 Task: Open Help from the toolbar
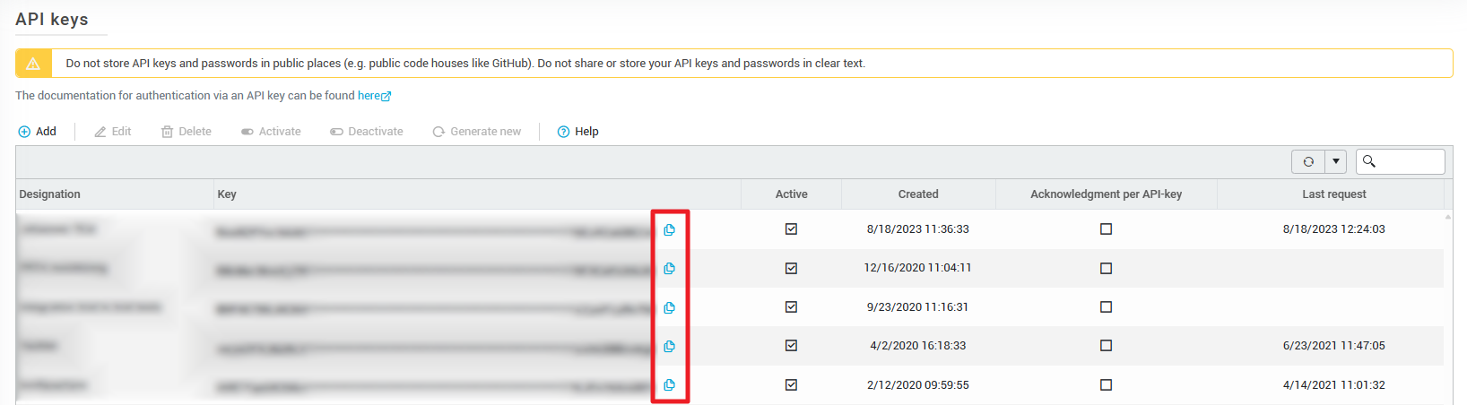point(577,132)
